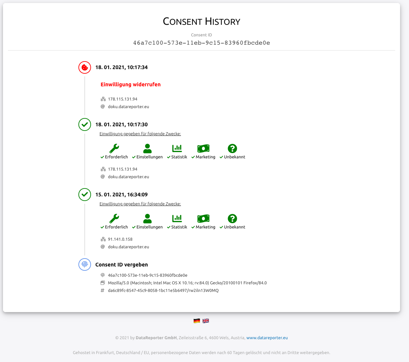
Task: Toggle the green checkmark for 18.01.2021 consent entry
Action: [84, 125]
